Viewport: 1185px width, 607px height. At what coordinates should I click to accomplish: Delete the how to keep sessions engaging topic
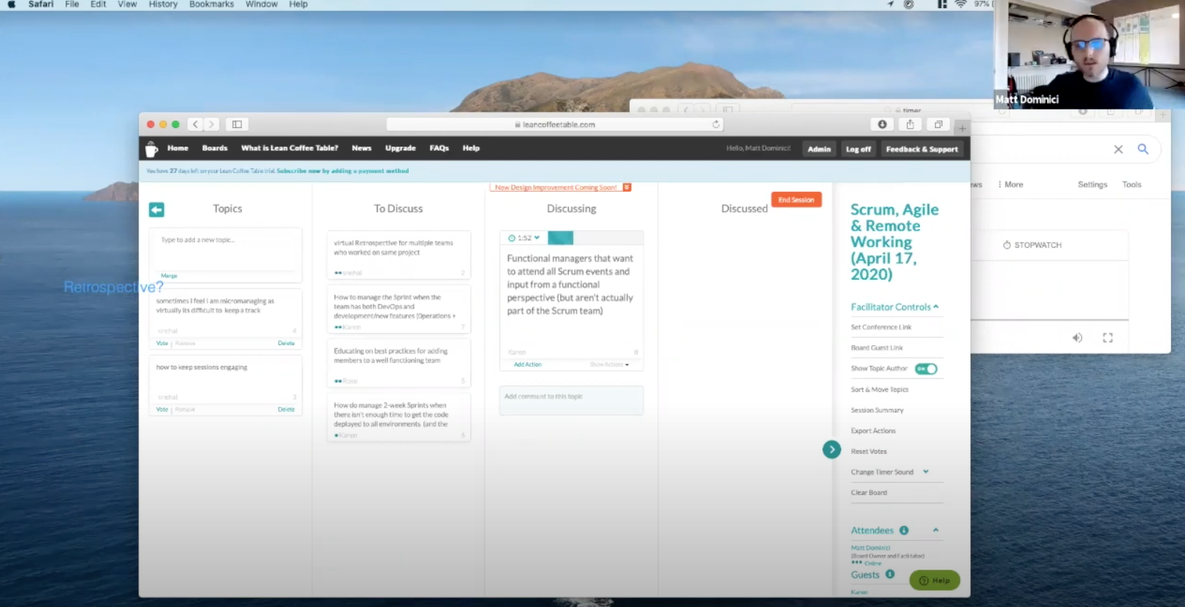287,410
